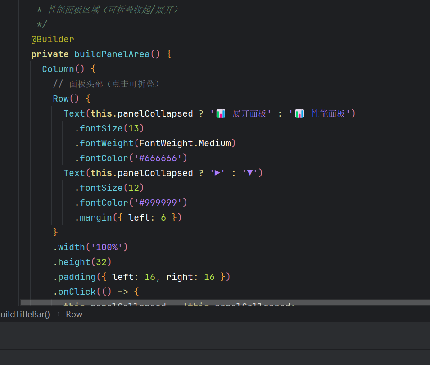
Task: Click the 'Column()' component call
Action: coord(63,69)
